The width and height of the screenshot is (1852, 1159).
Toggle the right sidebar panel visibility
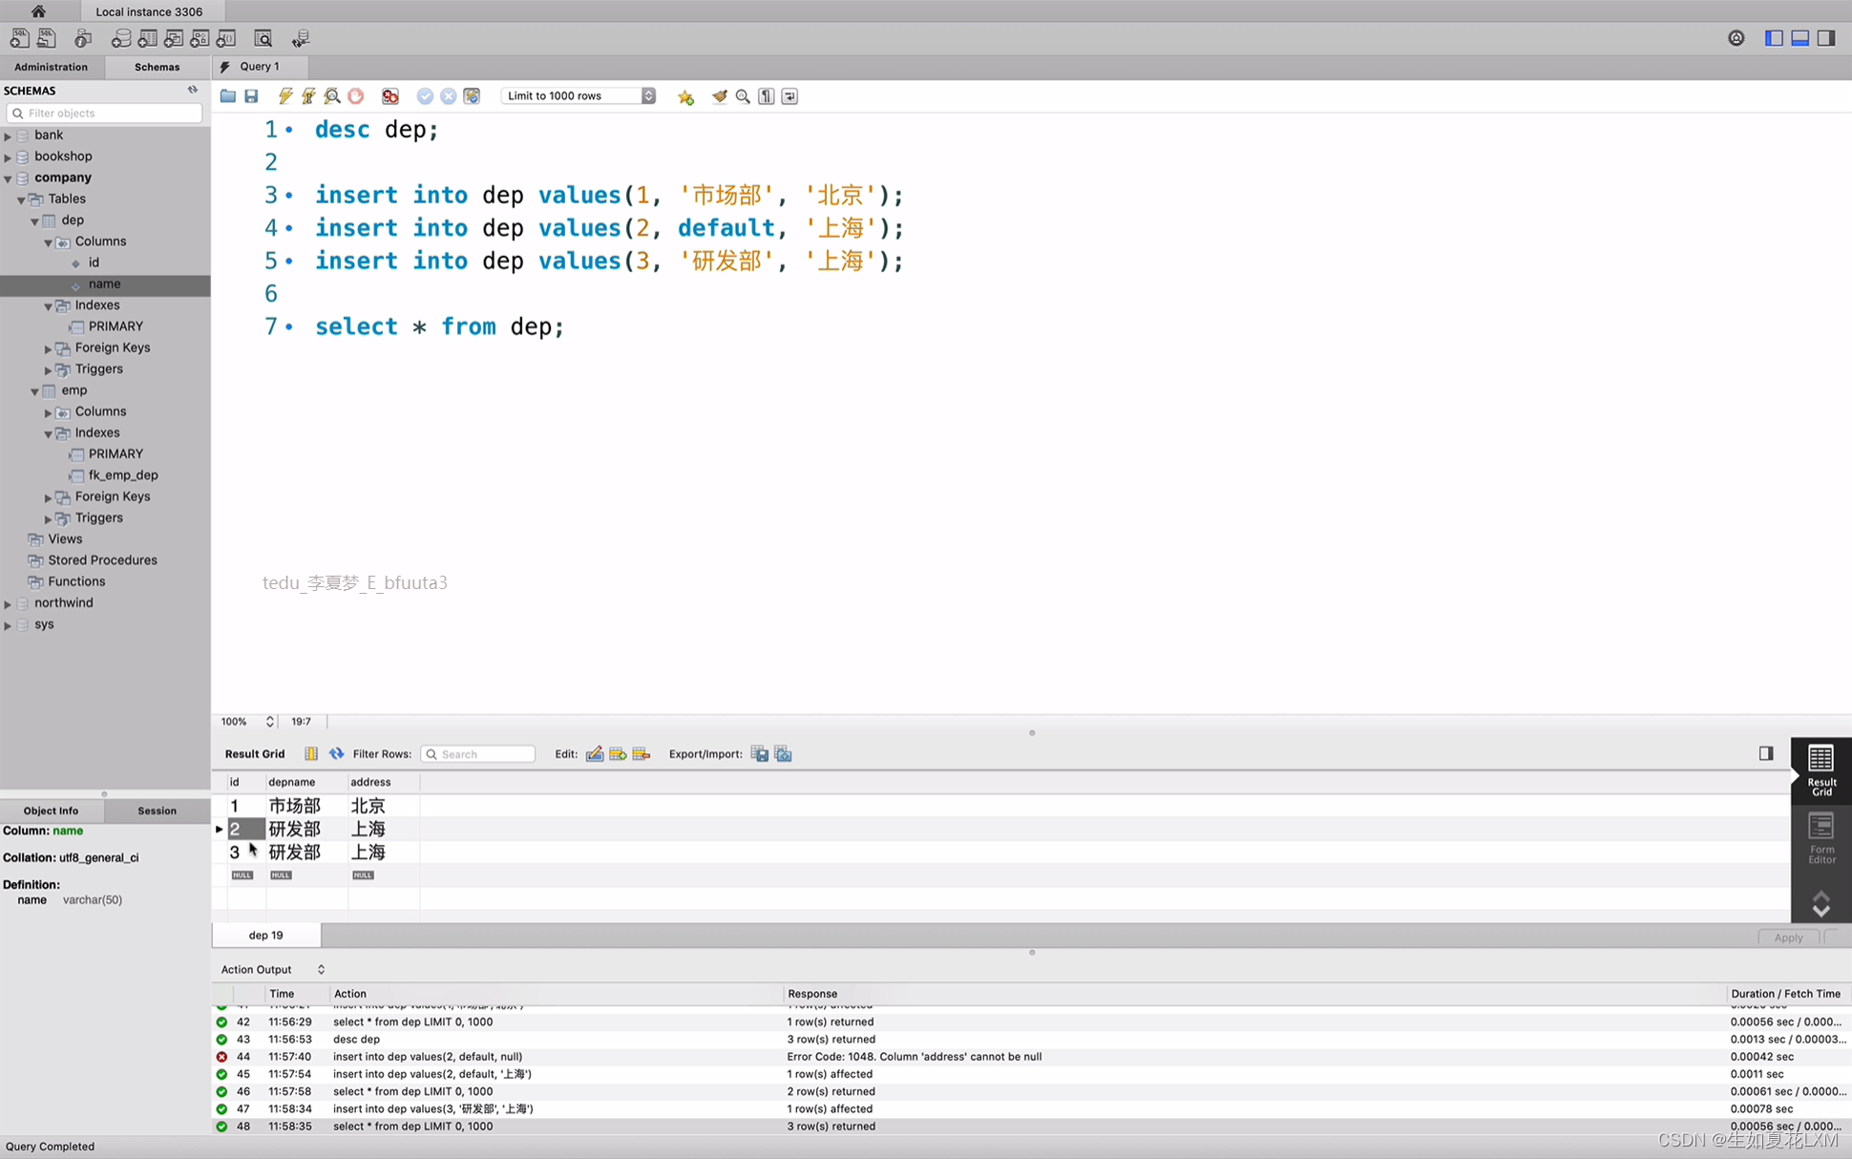click(1825, 38)
